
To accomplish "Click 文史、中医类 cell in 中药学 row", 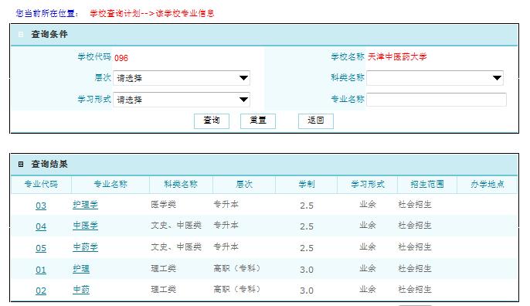I will (x=176, y=247).
